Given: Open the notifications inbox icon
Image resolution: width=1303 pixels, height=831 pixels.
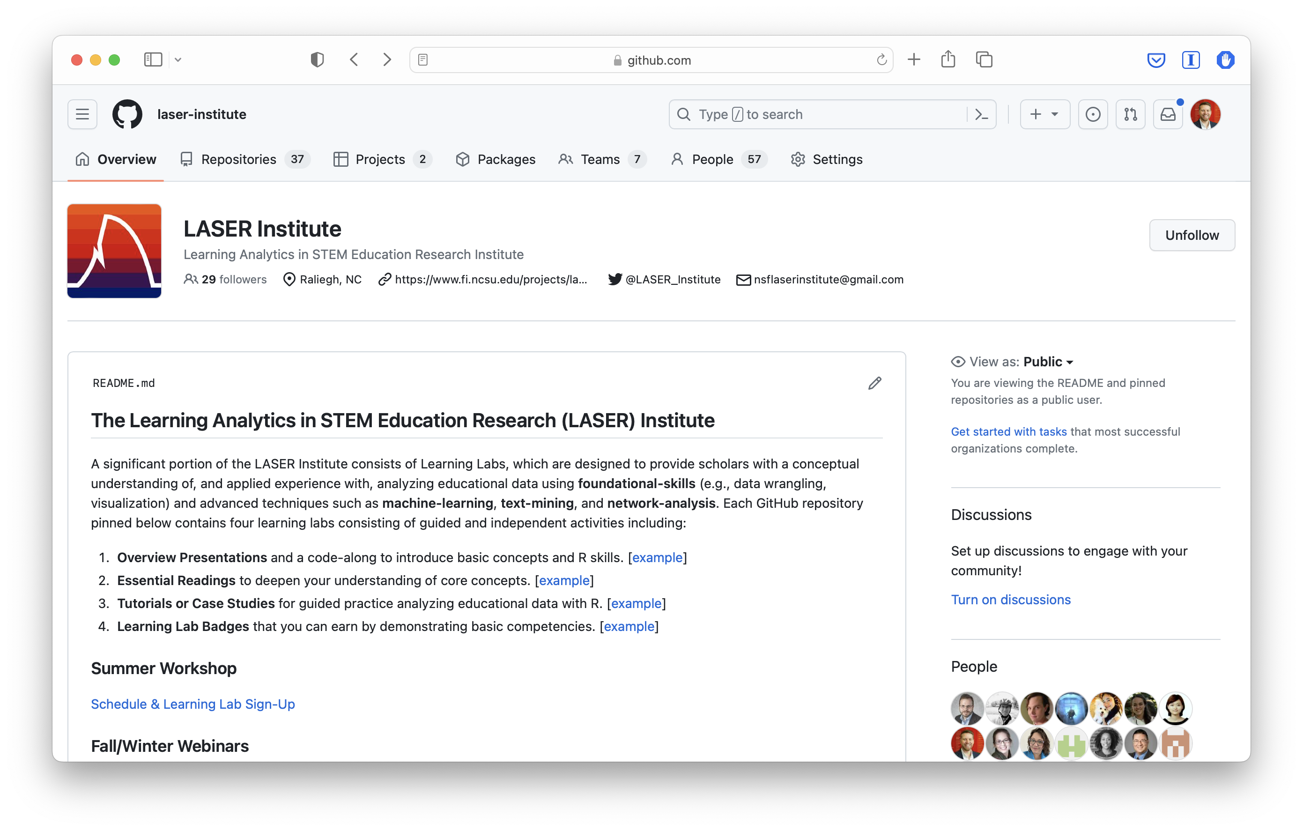Looking at the screenshot, I should click(x=1168, y=114).
